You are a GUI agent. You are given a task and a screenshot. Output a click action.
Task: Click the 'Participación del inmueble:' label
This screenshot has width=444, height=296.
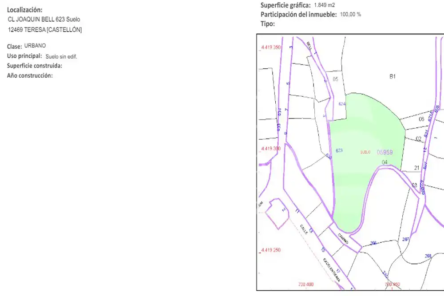299,15
